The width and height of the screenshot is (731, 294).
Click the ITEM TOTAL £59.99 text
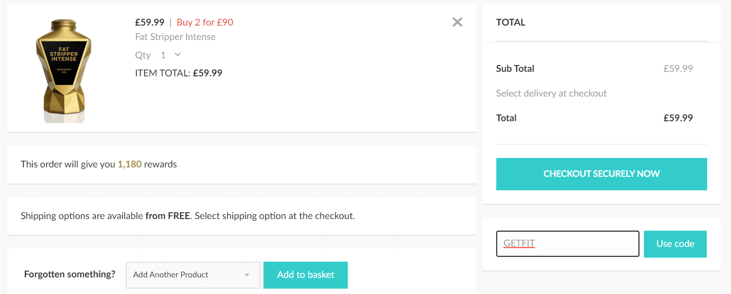click(178, 73)
